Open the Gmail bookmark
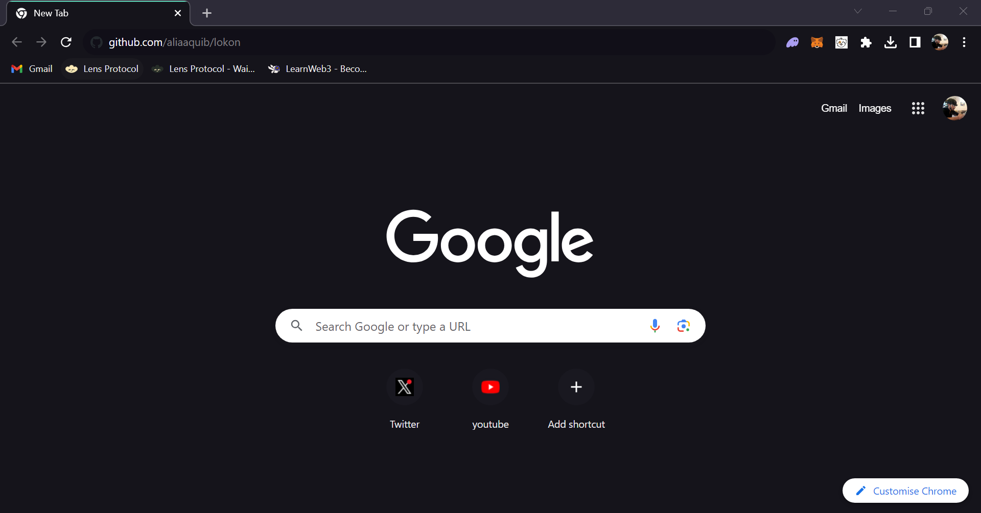The image size is (981, 513). 32,69
